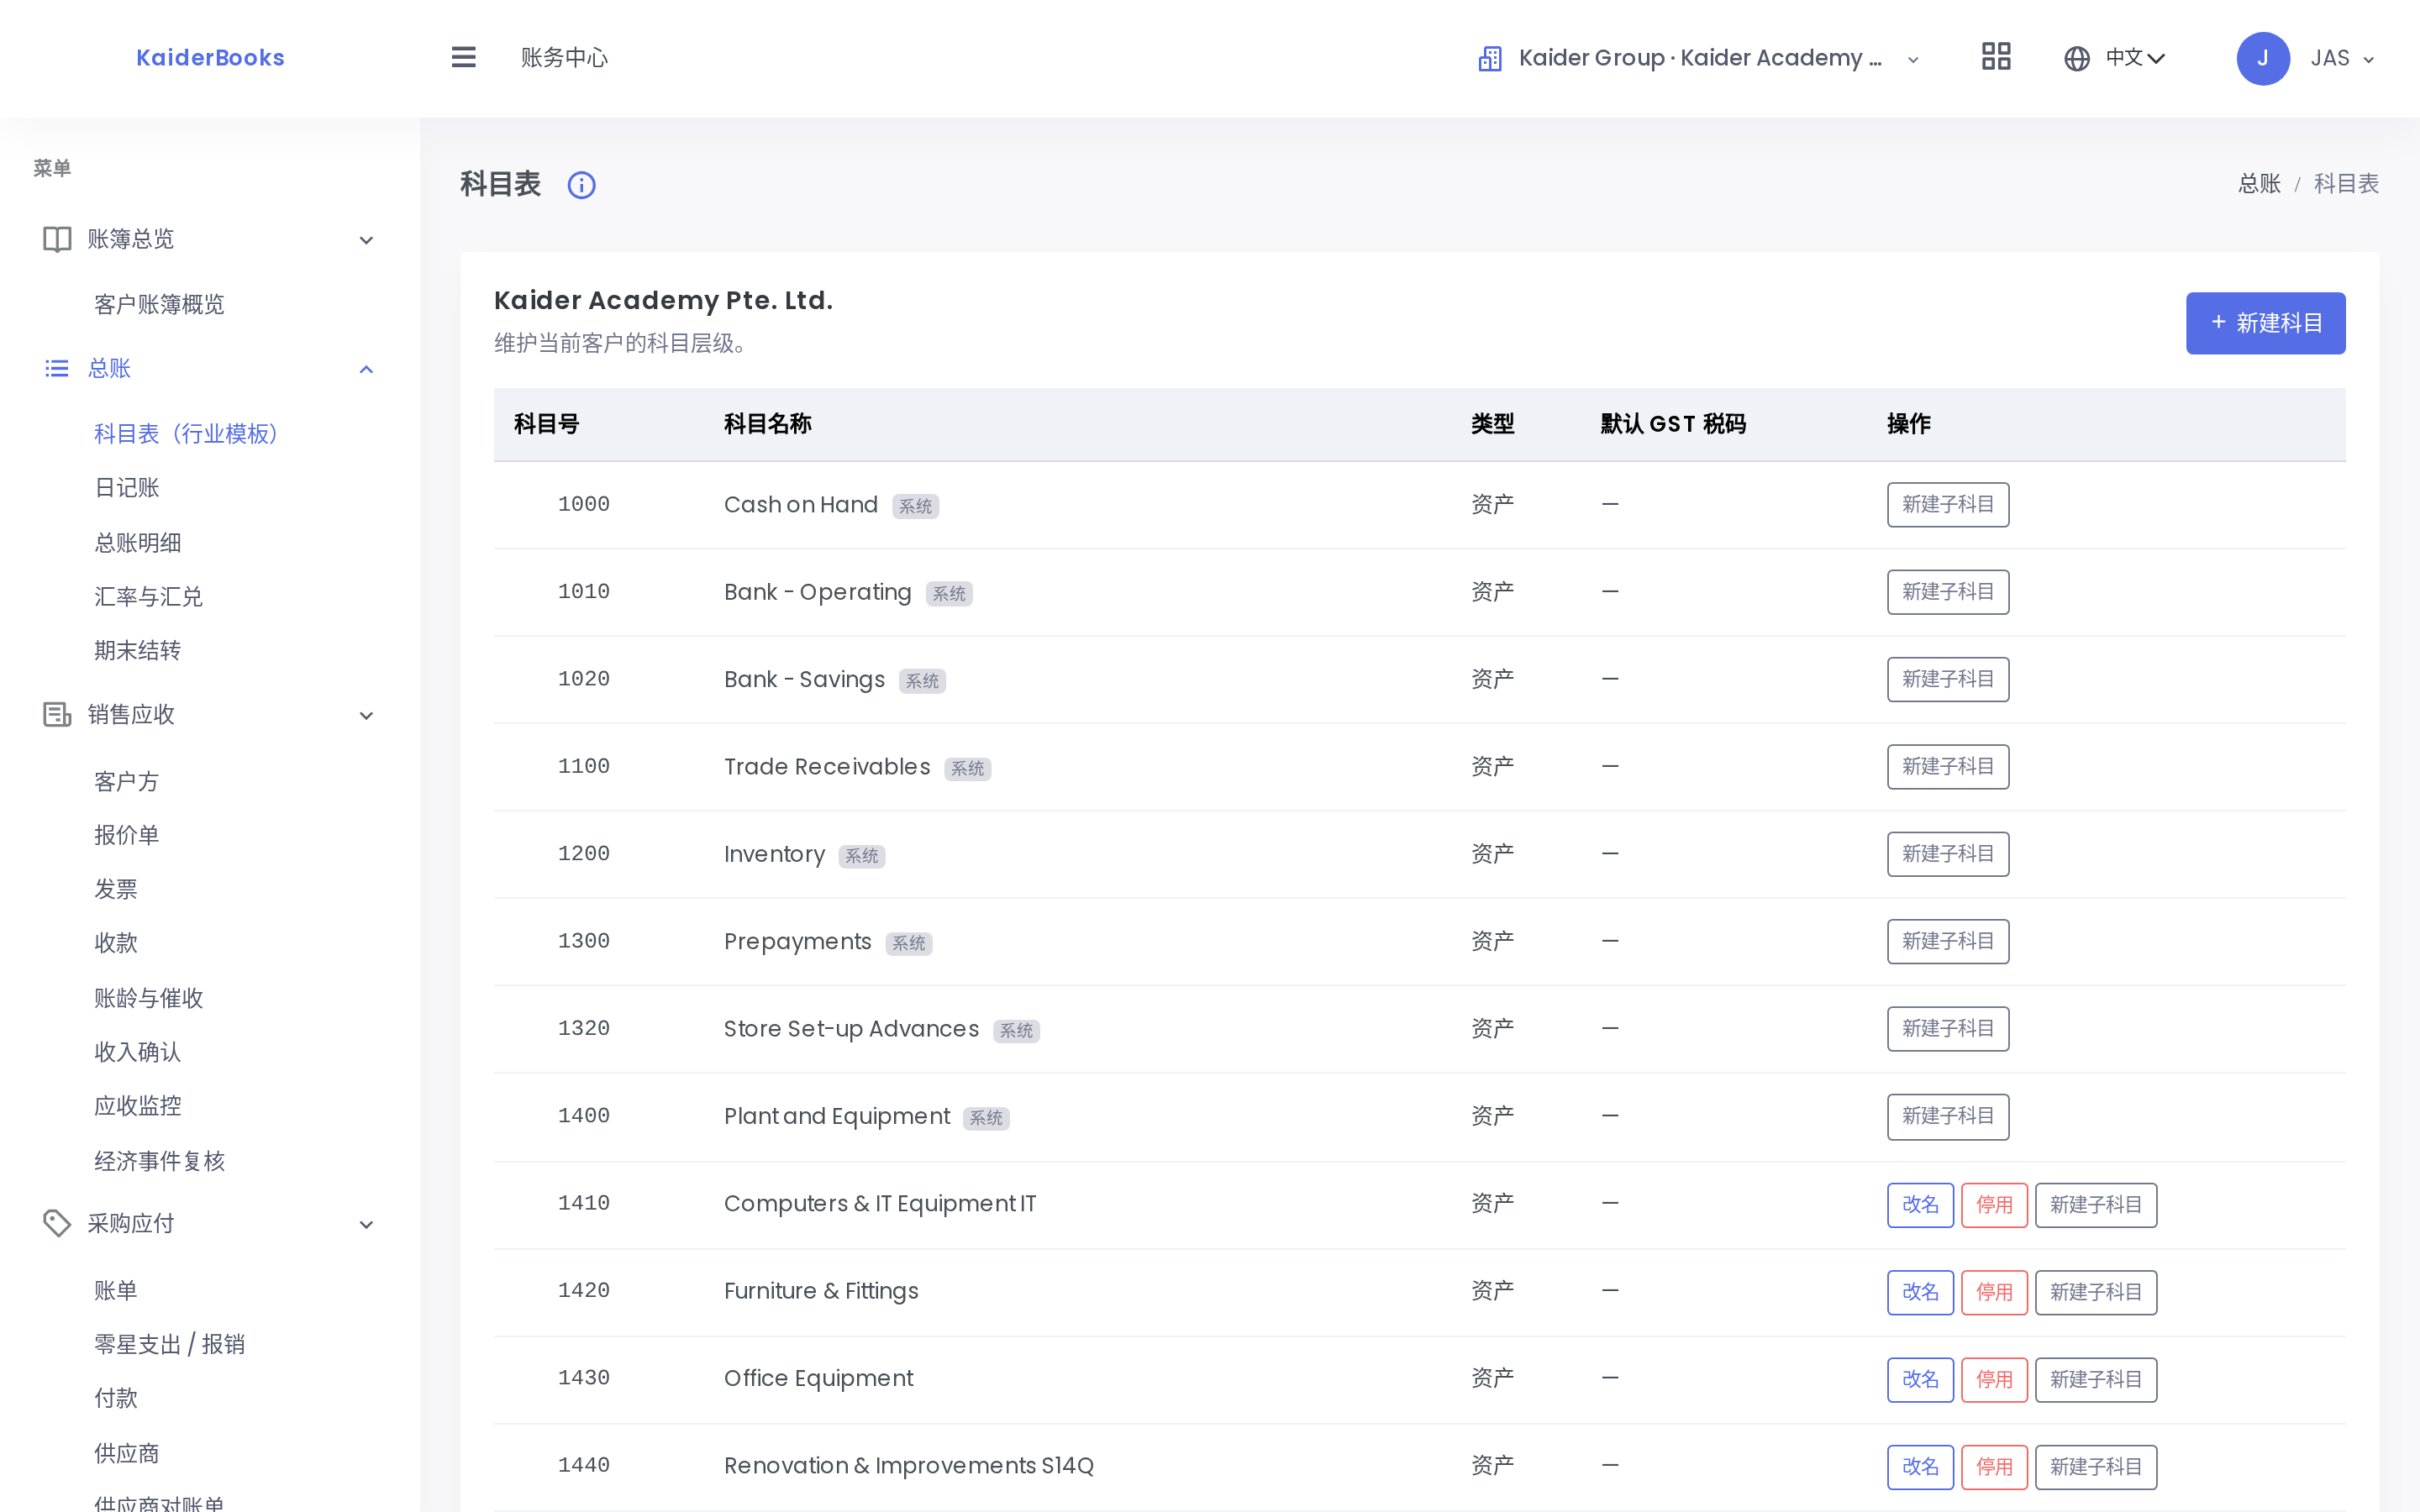2420x1512 pixels.
Task: Toggle the hamburger sidebar menu icon
Action: tap(463, 57)
